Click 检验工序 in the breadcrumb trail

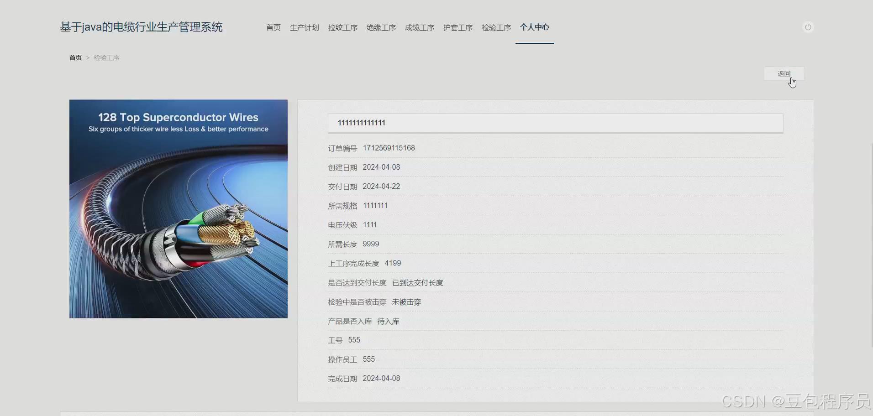106,57
